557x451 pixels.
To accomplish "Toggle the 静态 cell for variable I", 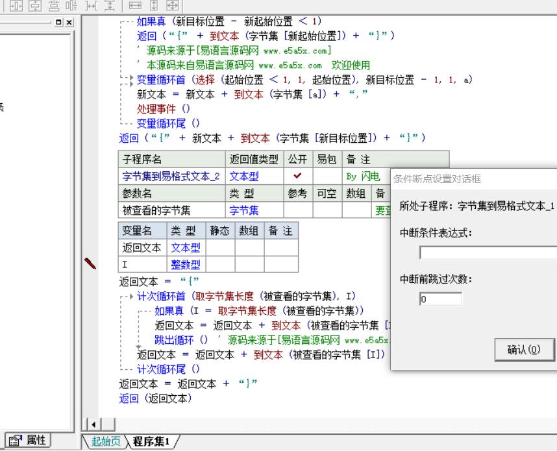I will pyautogui.click(x=220, y=264).
